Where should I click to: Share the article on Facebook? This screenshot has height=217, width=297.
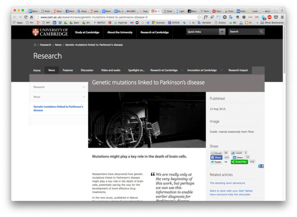216,157
